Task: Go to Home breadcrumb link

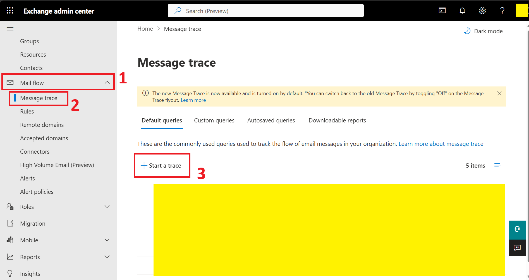Action: (x=145, y=29)
